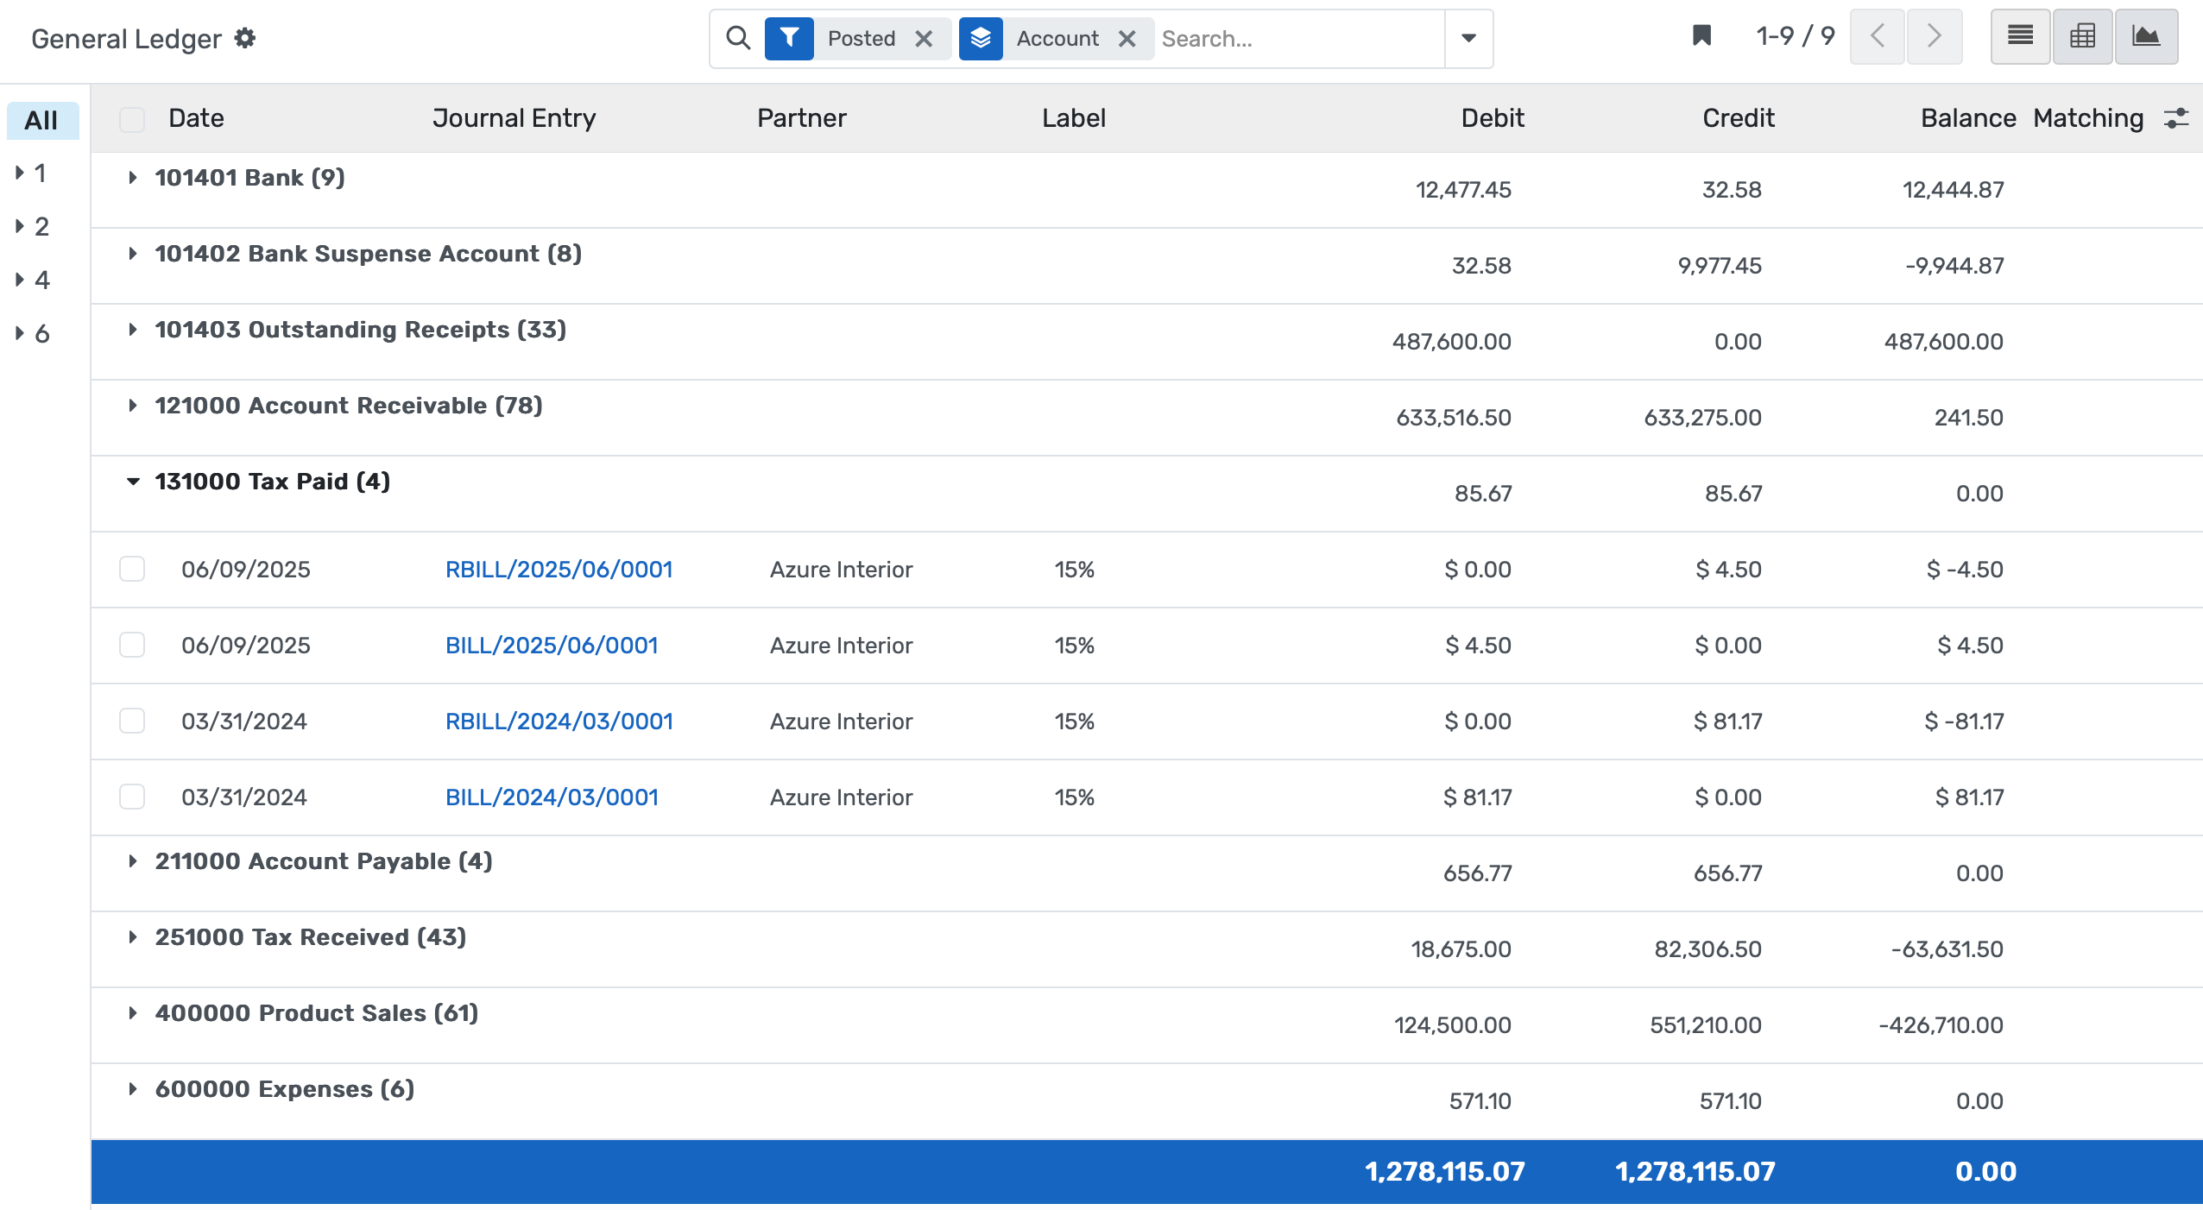Select the checkbox for RBILL/2024/03/0001
This screenshot has width=2203, height=1210.
click(x=132, y=721)
